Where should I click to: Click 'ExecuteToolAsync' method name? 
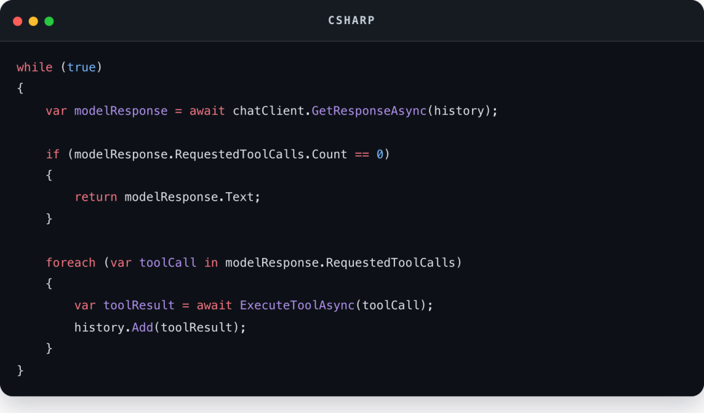point(297,306)
